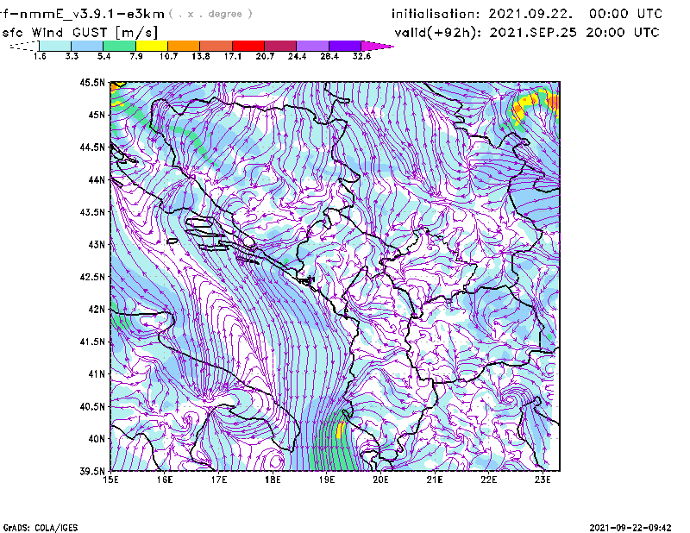
Task: Click the 16E longitude label
Action: [165, 480]
